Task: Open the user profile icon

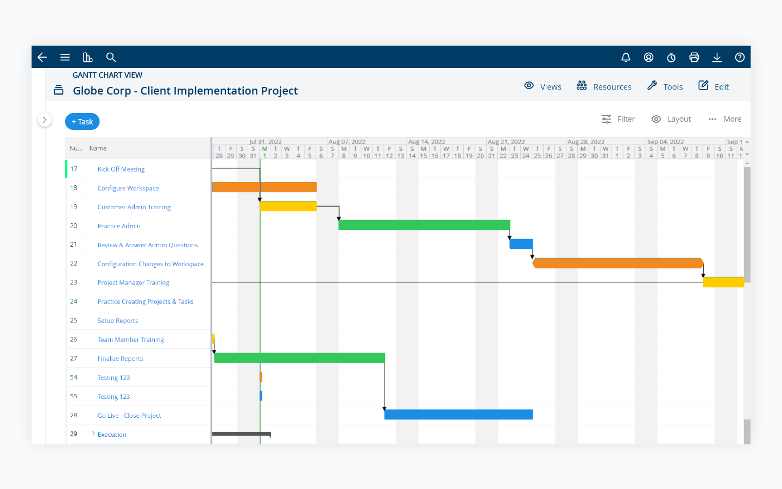Action: [648, 57]
